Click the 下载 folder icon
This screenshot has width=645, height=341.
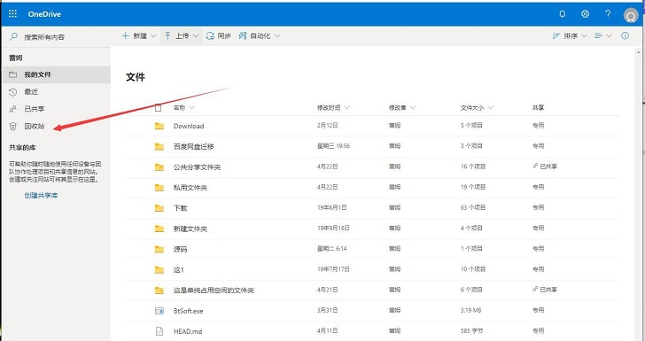[x=159, y=208]
